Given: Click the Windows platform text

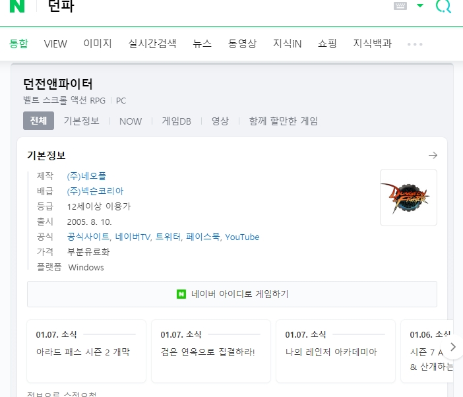Looking at the screenshot, I should [x=86, y=268].
